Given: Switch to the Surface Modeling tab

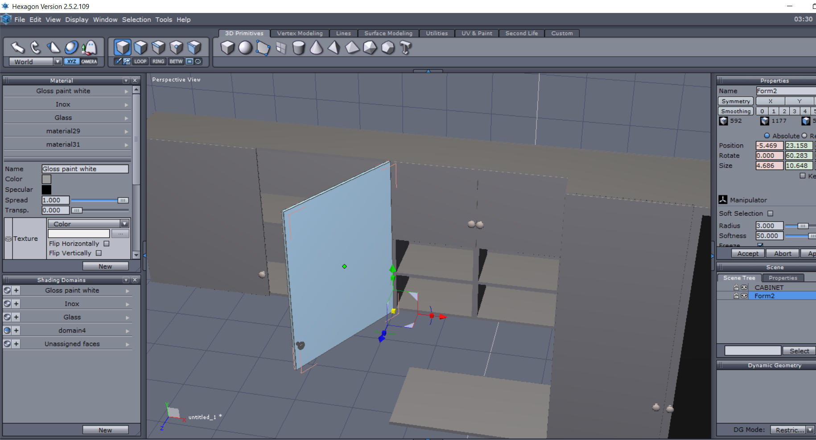Looking at the screenshot, I should point(388,33).
